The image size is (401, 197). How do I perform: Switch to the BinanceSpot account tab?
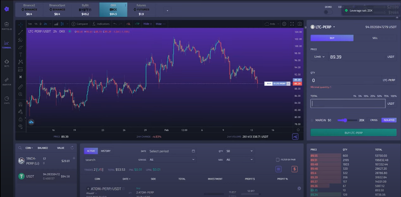57,10
